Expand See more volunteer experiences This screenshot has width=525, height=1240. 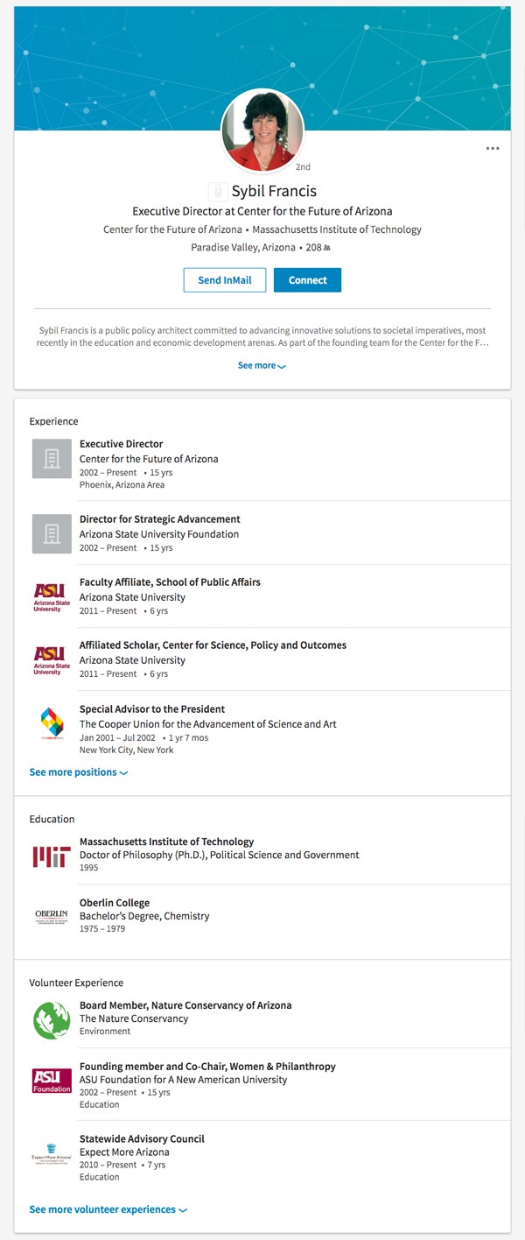(x=108, y=1209)
